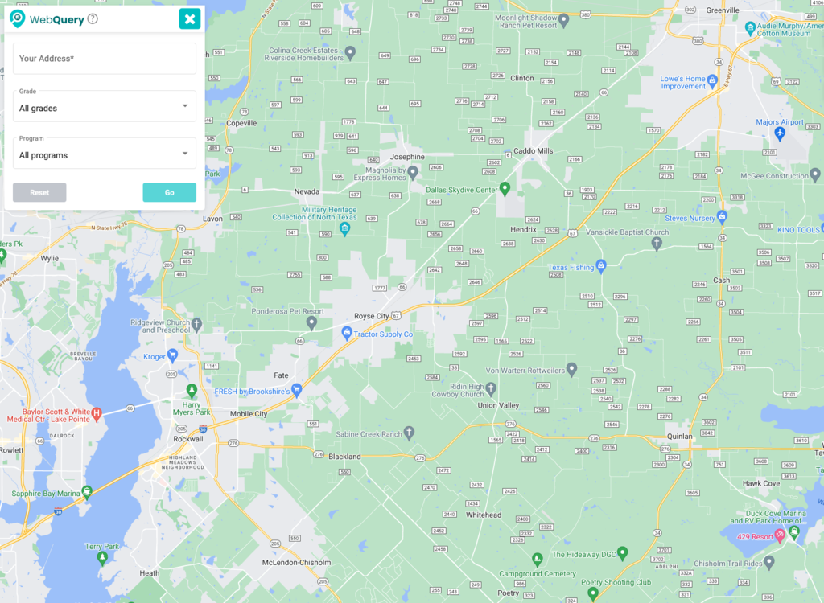Close the WebQuery search panel
Viewport: 824px width, 603px height.
coord(189,19)
